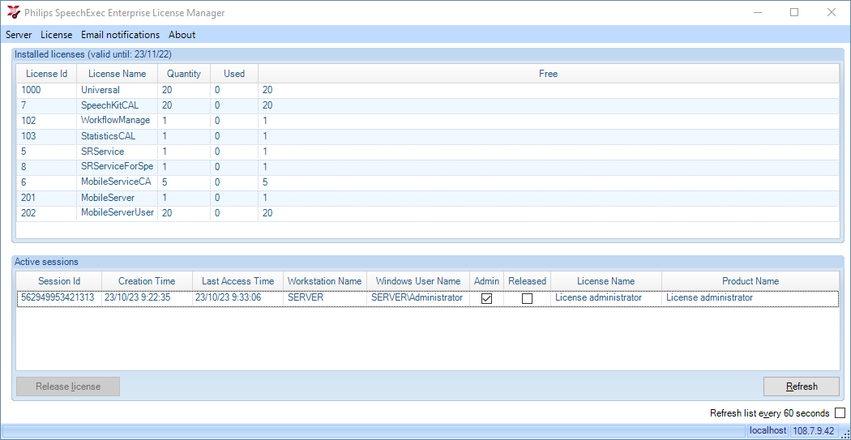Screen dimensions: 851x440
Task: Click version 108.7.9.42 in status bar
Action: pos(814,431)
